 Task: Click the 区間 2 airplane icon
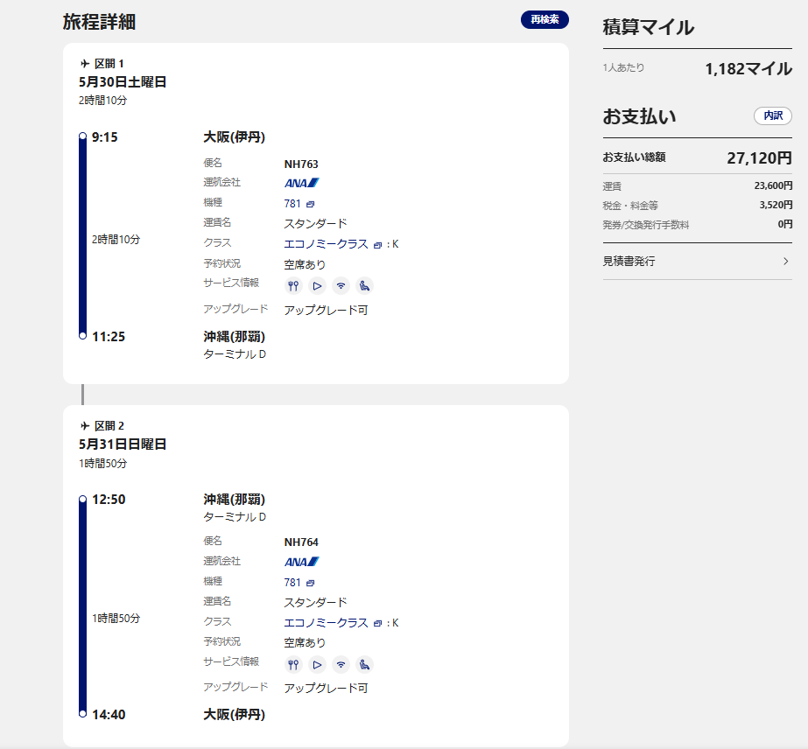tap(85, 426)
